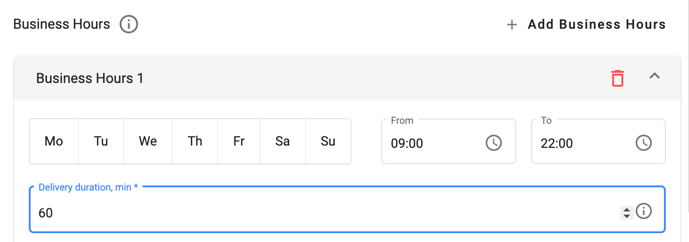This screenshot has width=689, height=242.
Task: Select the Thursday (Th) day button
Action: tap(195, 141)
